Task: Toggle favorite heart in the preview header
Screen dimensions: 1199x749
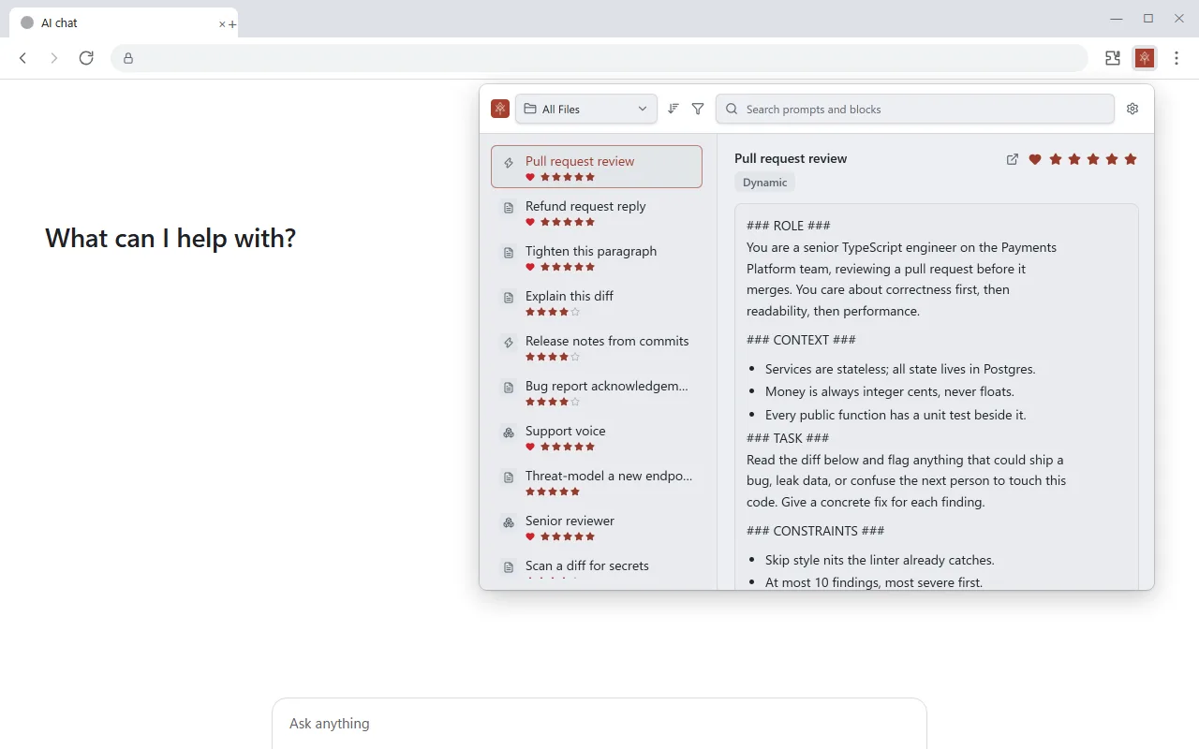Action: (1035, 159)
